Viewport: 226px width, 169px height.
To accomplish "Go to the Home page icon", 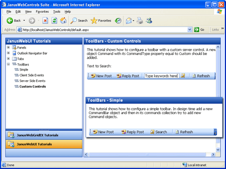I will 63,21.
